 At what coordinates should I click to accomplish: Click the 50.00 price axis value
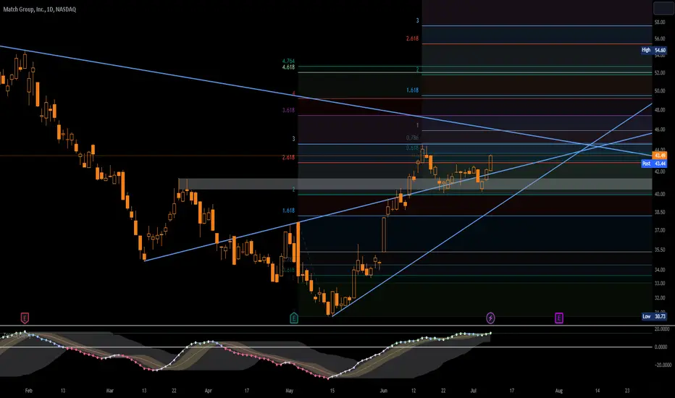(660, 91)
